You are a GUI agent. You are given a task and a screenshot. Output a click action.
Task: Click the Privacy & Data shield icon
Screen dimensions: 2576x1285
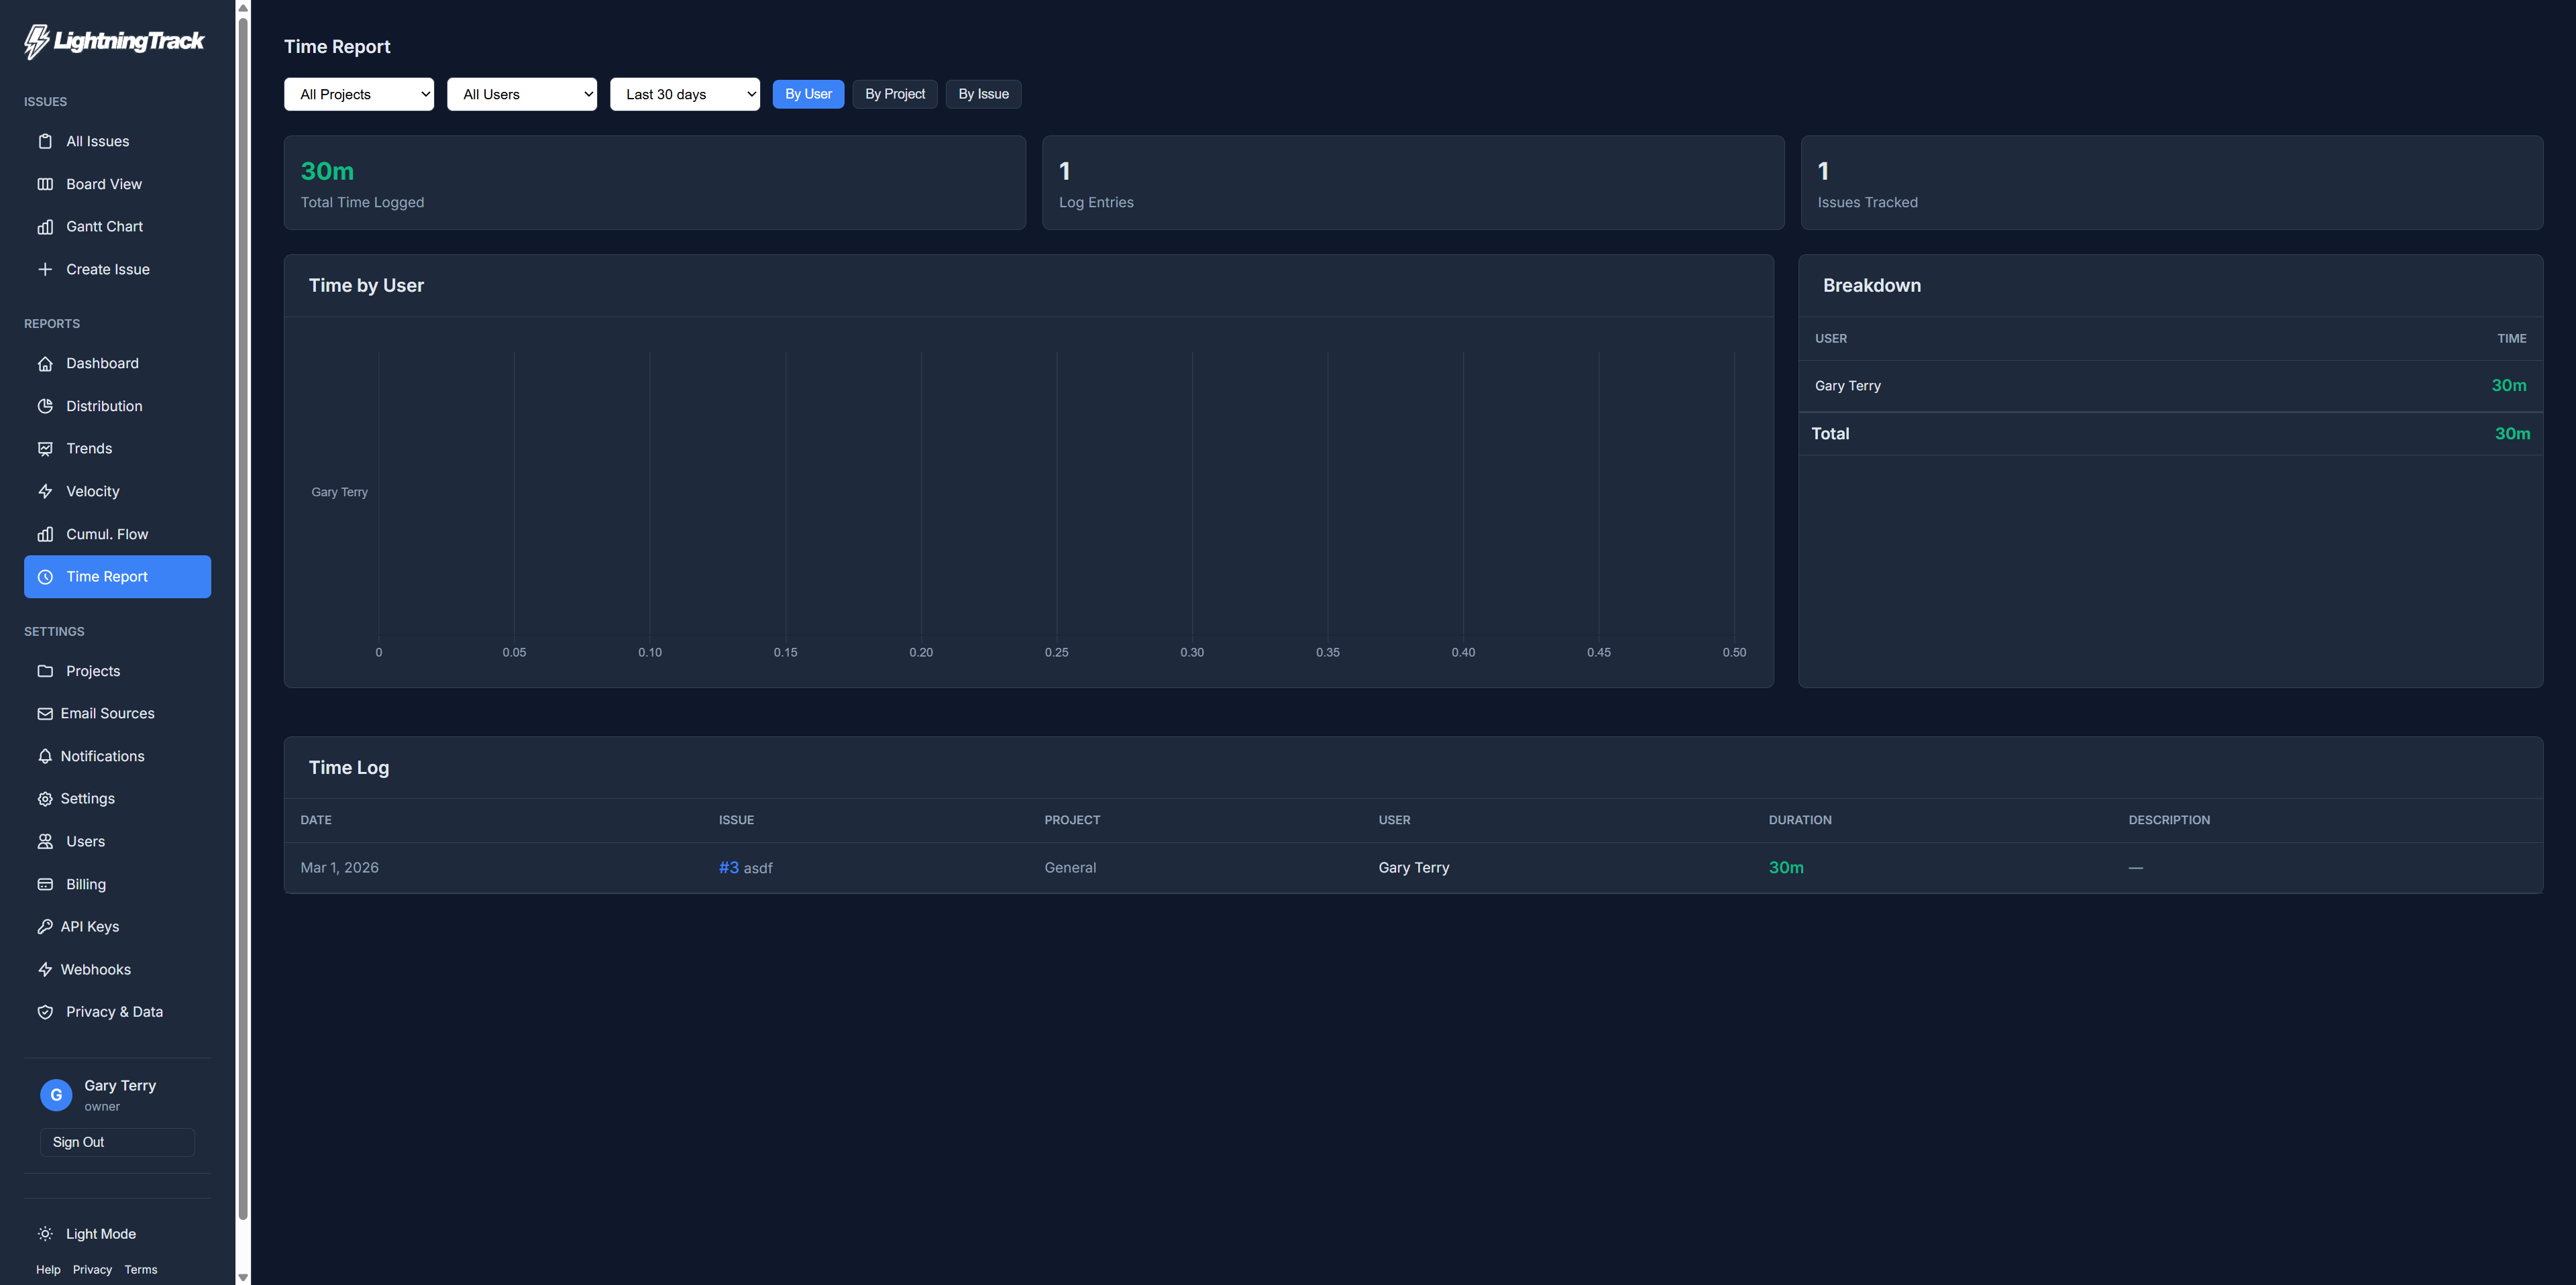(45, 1012)
